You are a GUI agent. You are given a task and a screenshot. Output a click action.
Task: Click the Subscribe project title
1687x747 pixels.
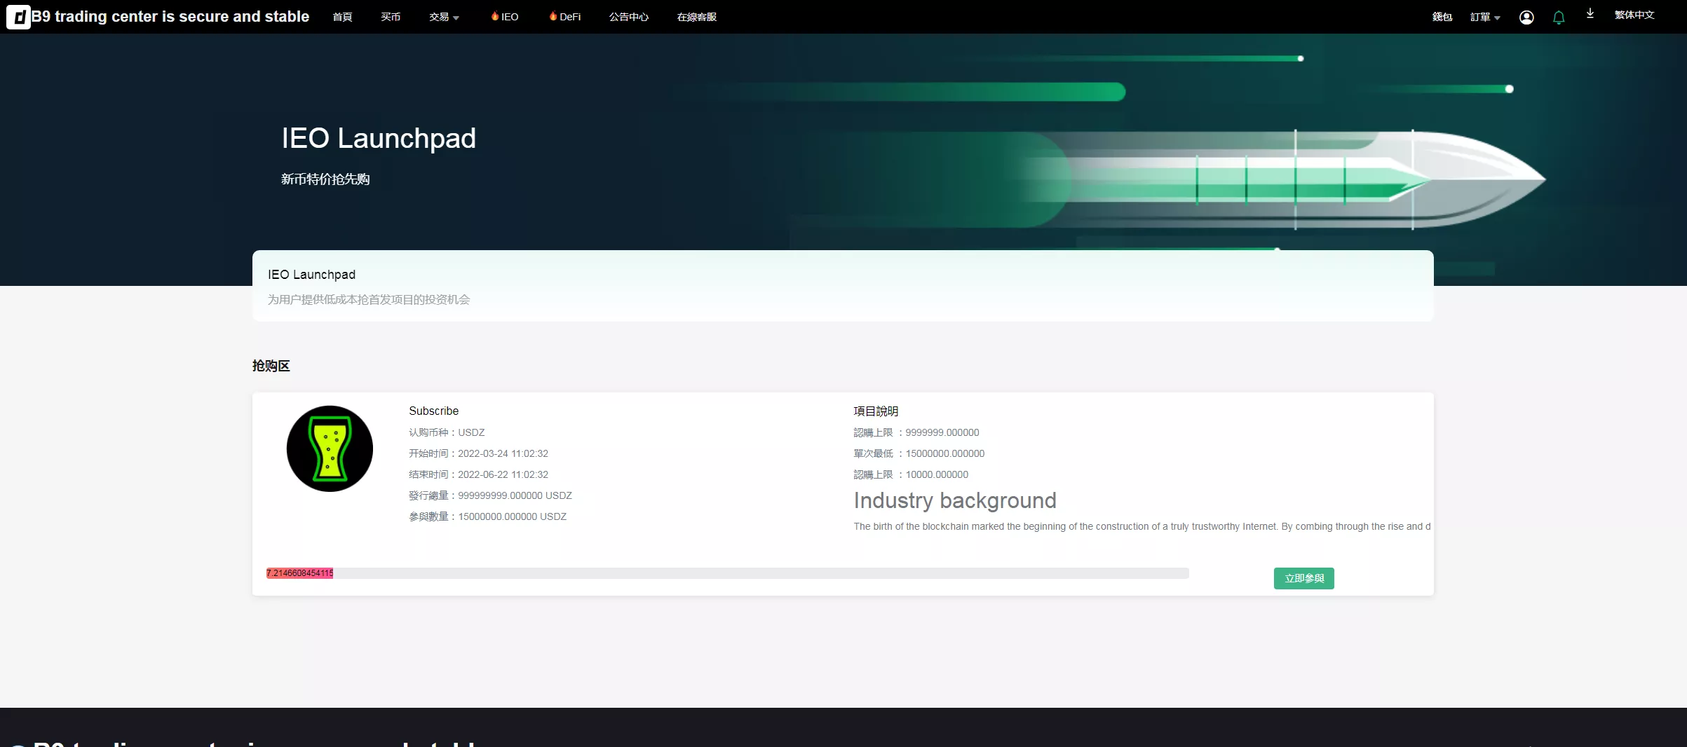433,411
